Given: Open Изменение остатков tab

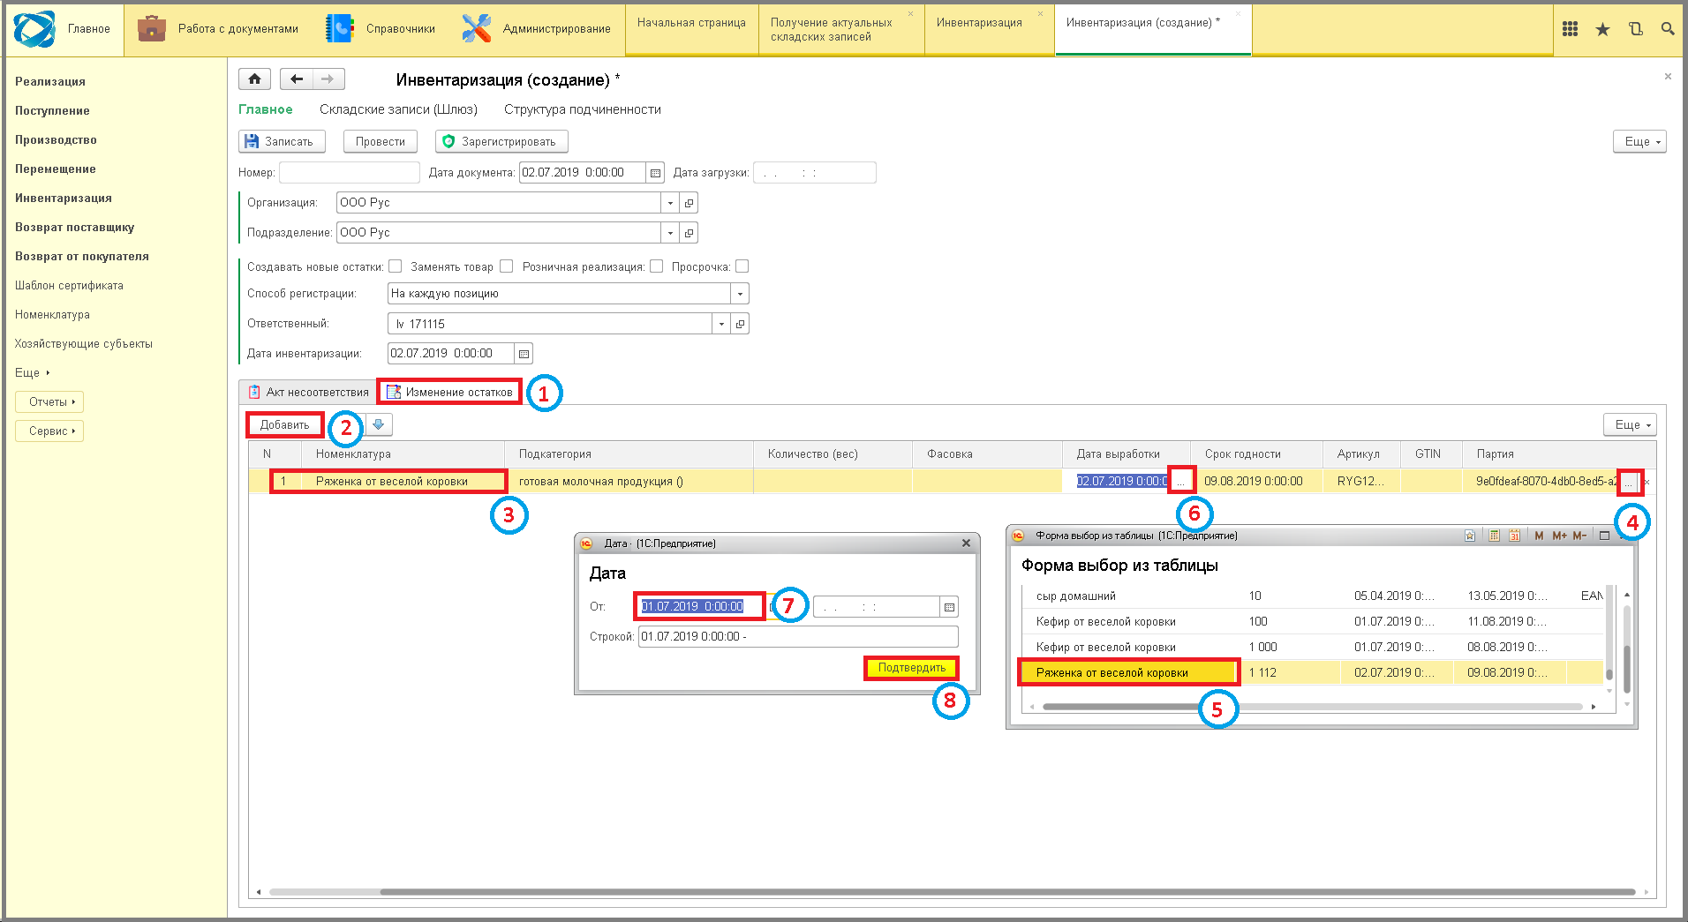Looking at the screenshot, I should 450,393.
